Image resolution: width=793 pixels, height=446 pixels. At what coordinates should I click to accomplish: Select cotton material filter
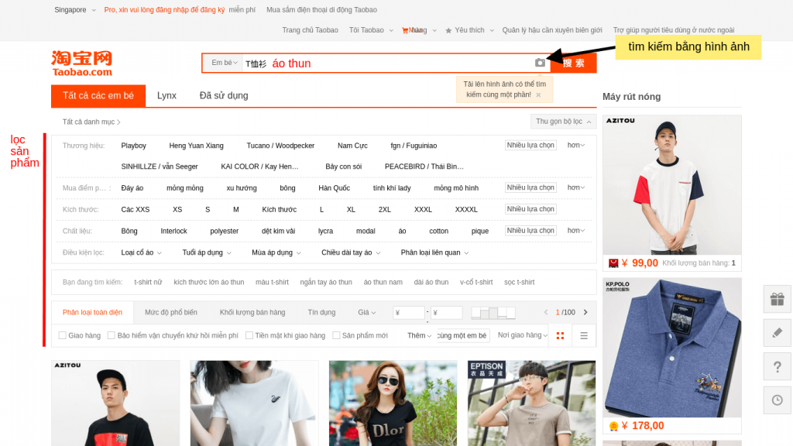click(438, 231)
